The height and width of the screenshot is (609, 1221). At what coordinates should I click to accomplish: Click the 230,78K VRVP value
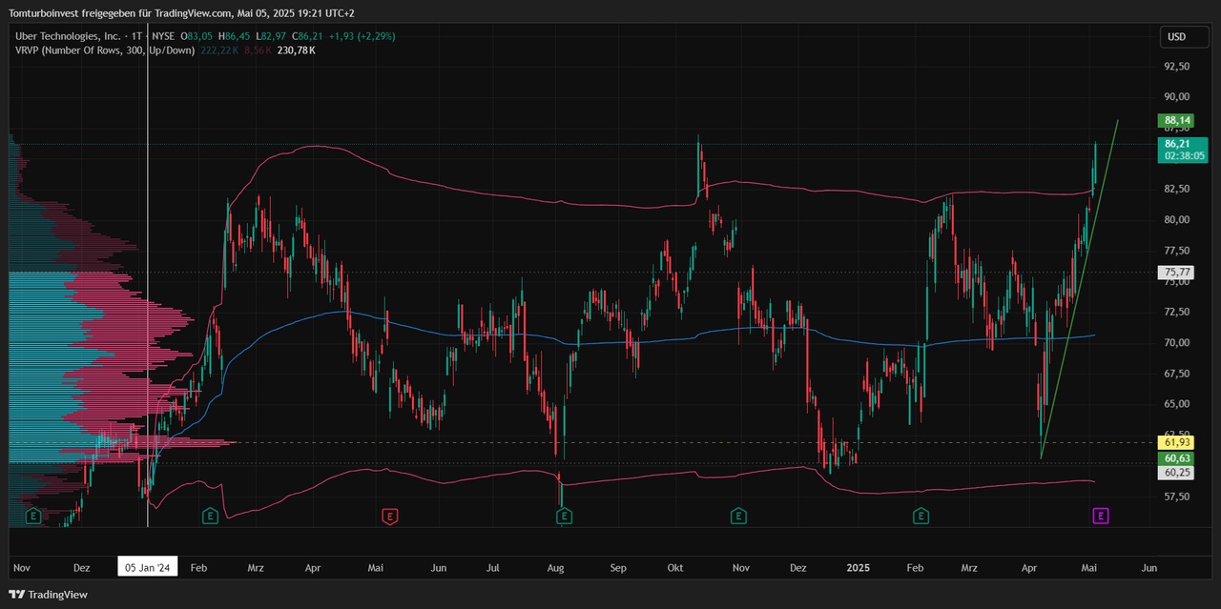[296, 50]
